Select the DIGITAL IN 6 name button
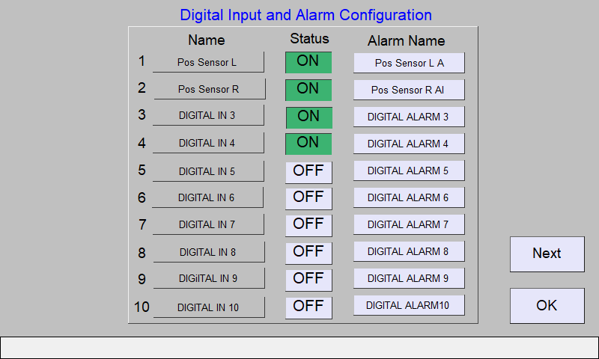 (x=207, y=197)
